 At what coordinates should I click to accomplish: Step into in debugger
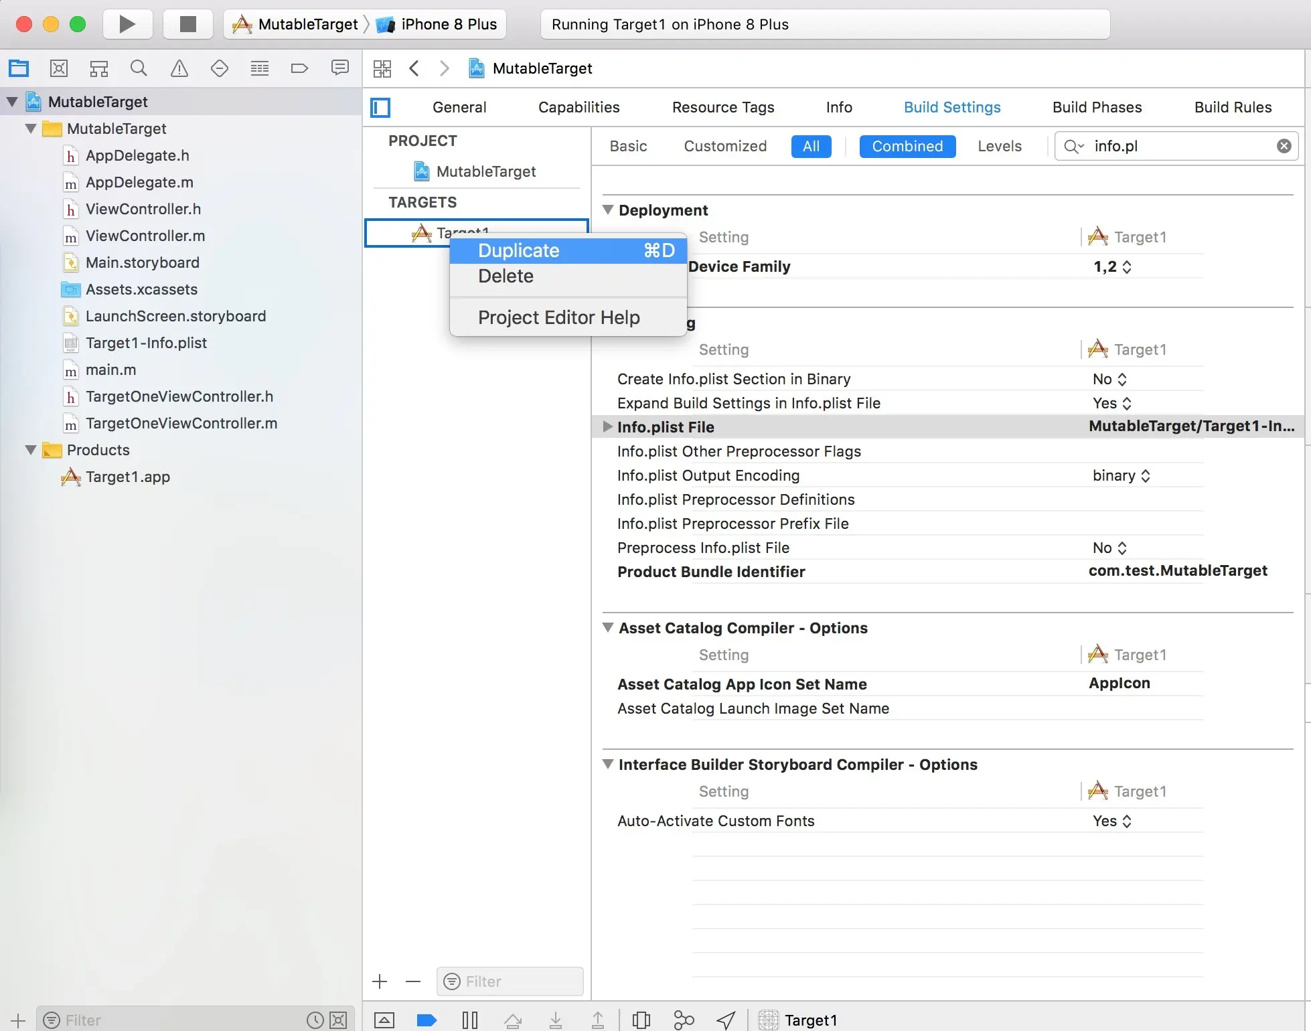(556, 1020)
